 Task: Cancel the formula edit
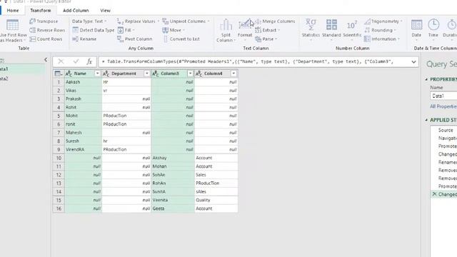61,61
